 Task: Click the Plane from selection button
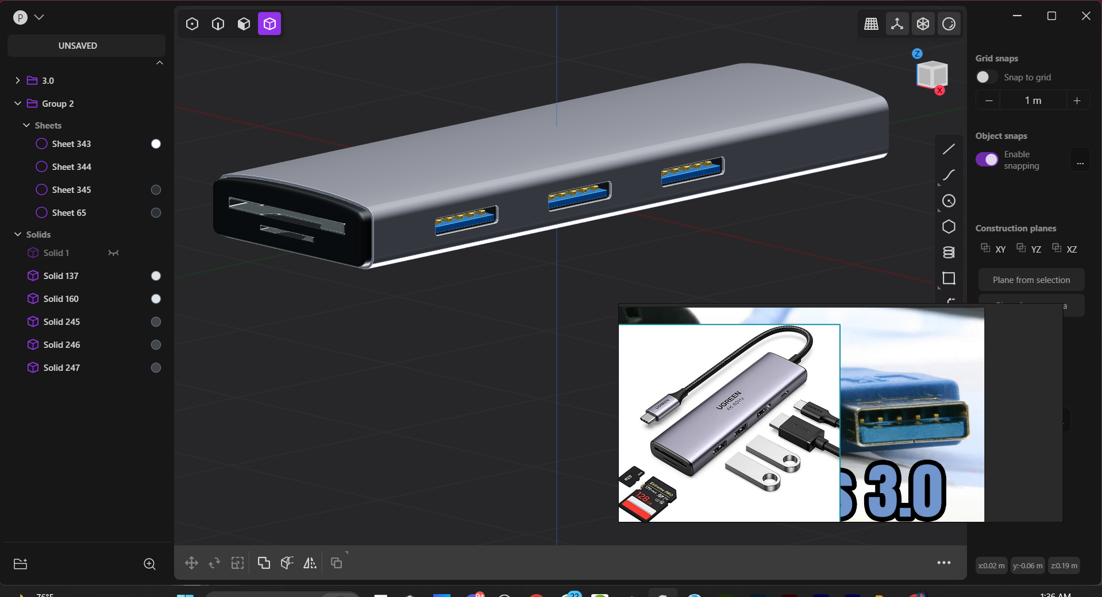click(x=1031, y=280)
